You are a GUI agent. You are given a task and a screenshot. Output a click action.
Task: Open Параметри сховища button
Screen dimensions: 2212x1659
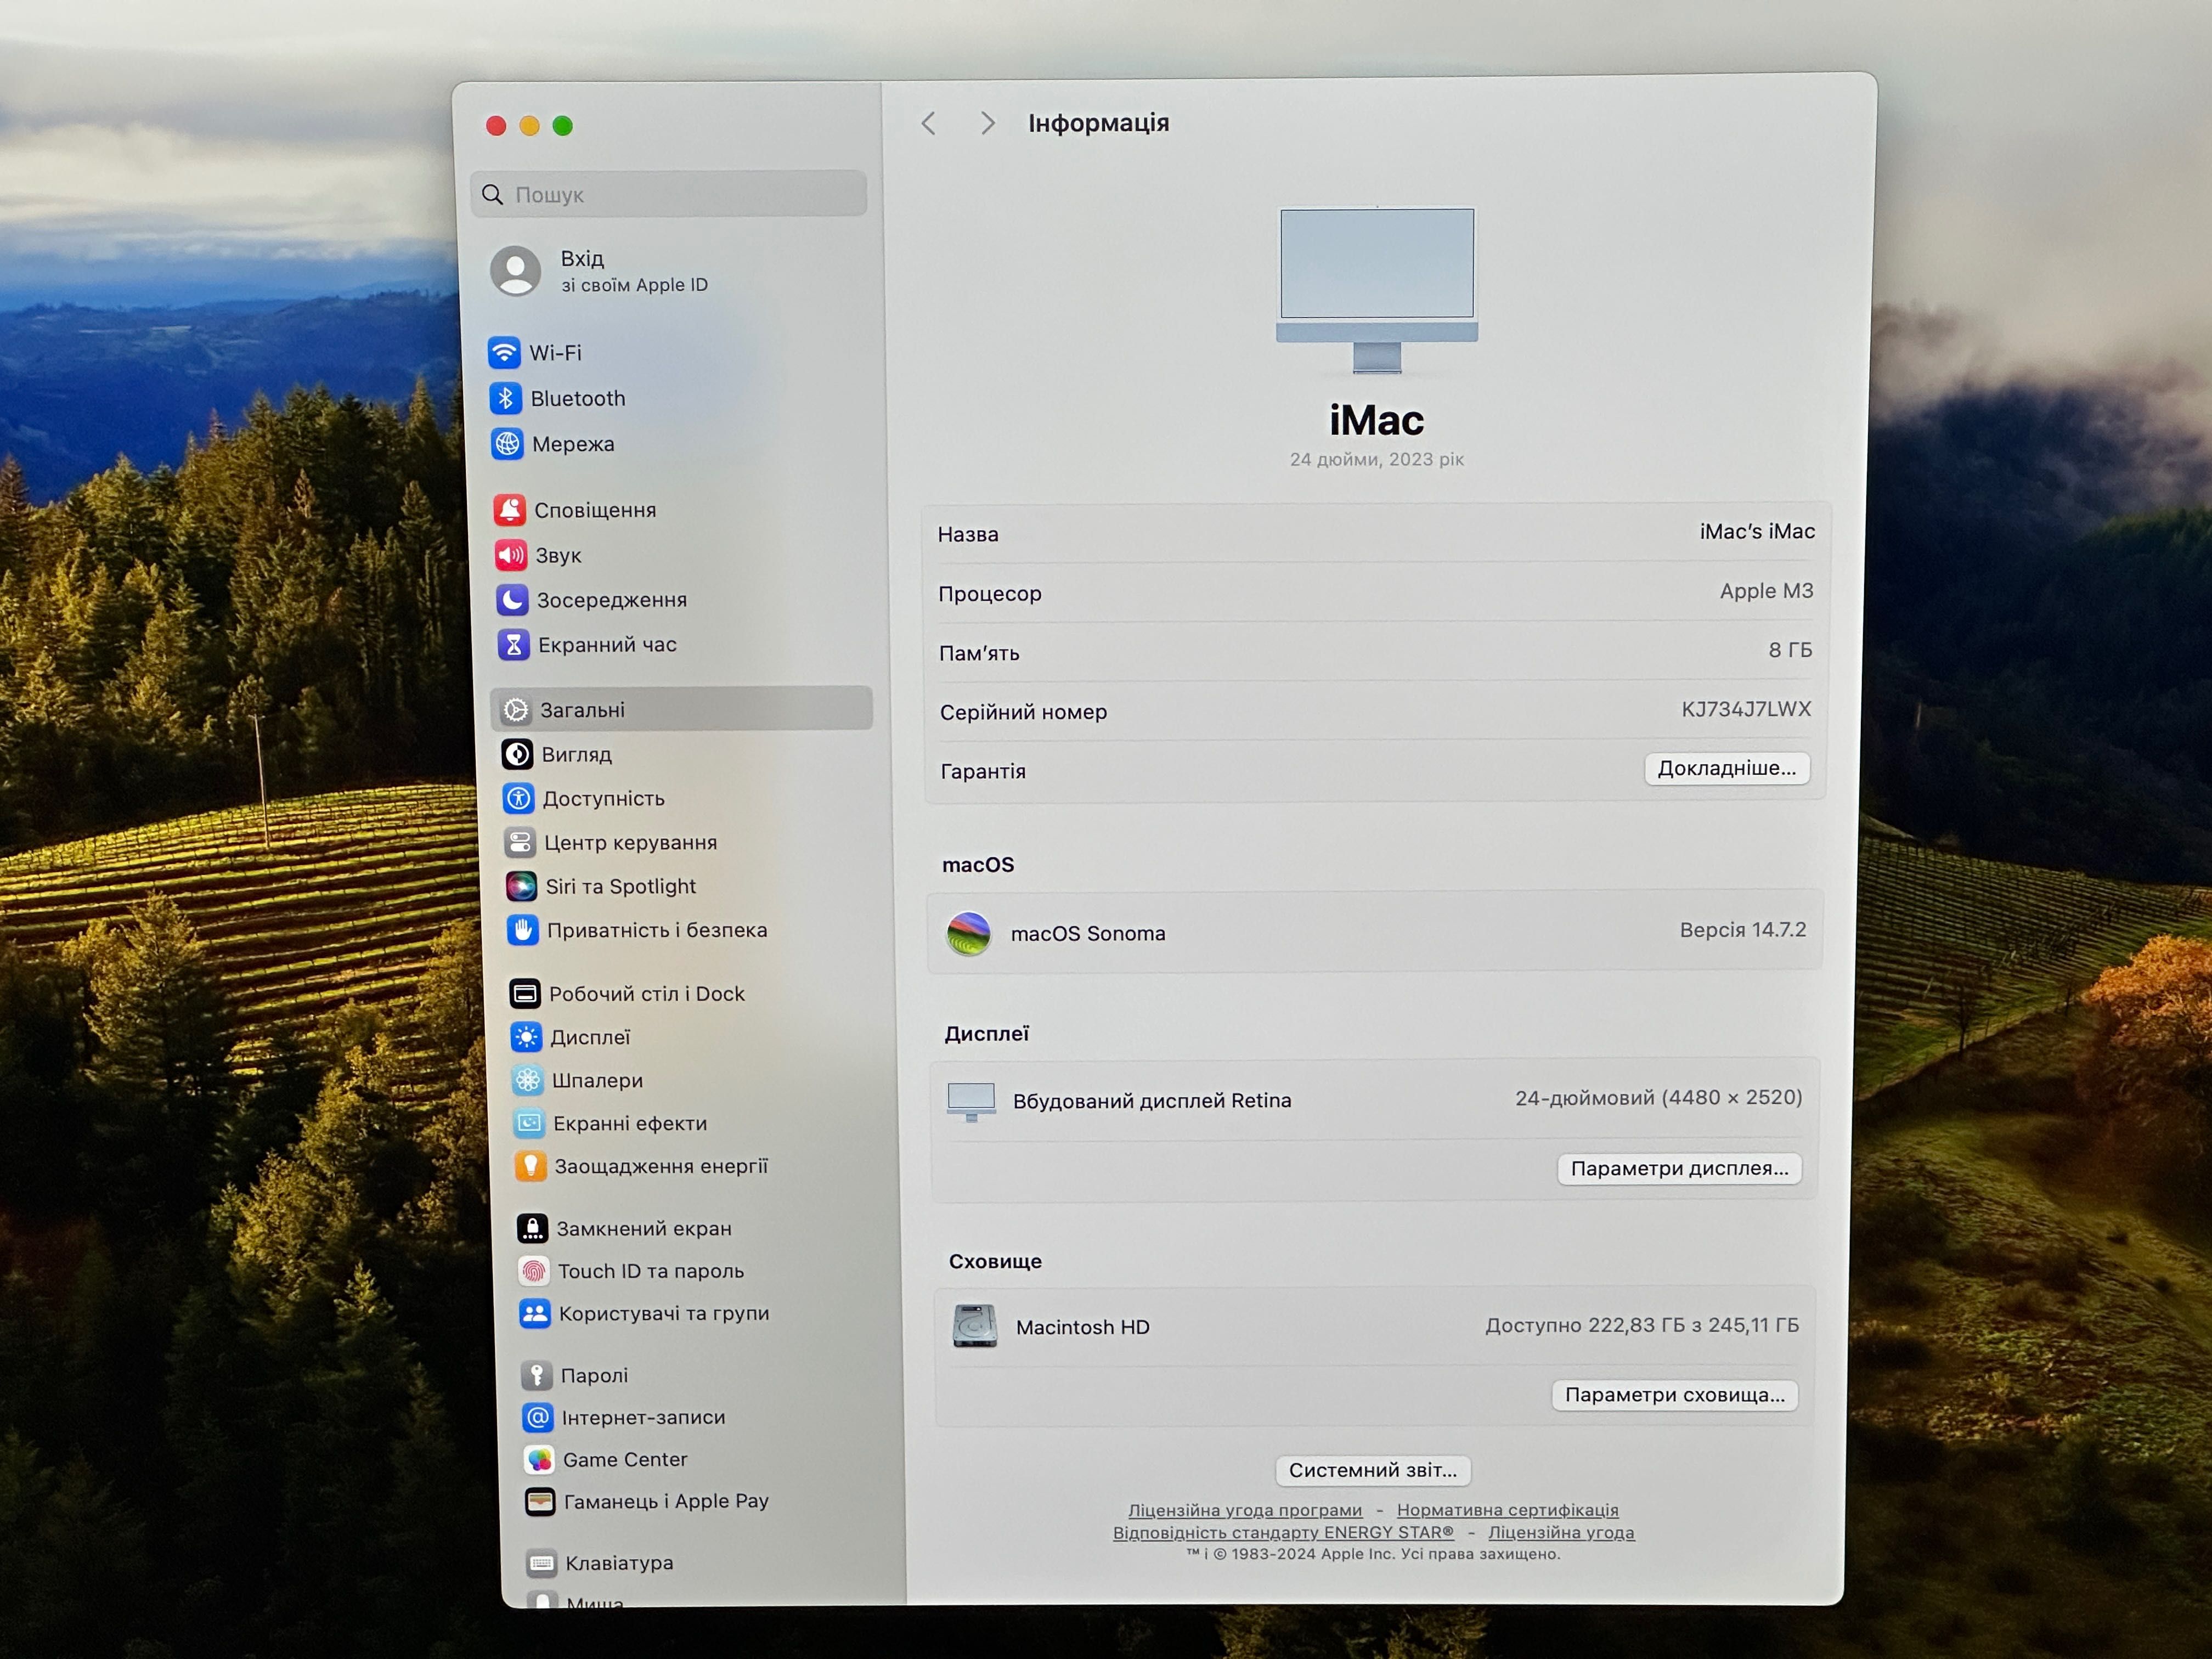(1675, 1395)
